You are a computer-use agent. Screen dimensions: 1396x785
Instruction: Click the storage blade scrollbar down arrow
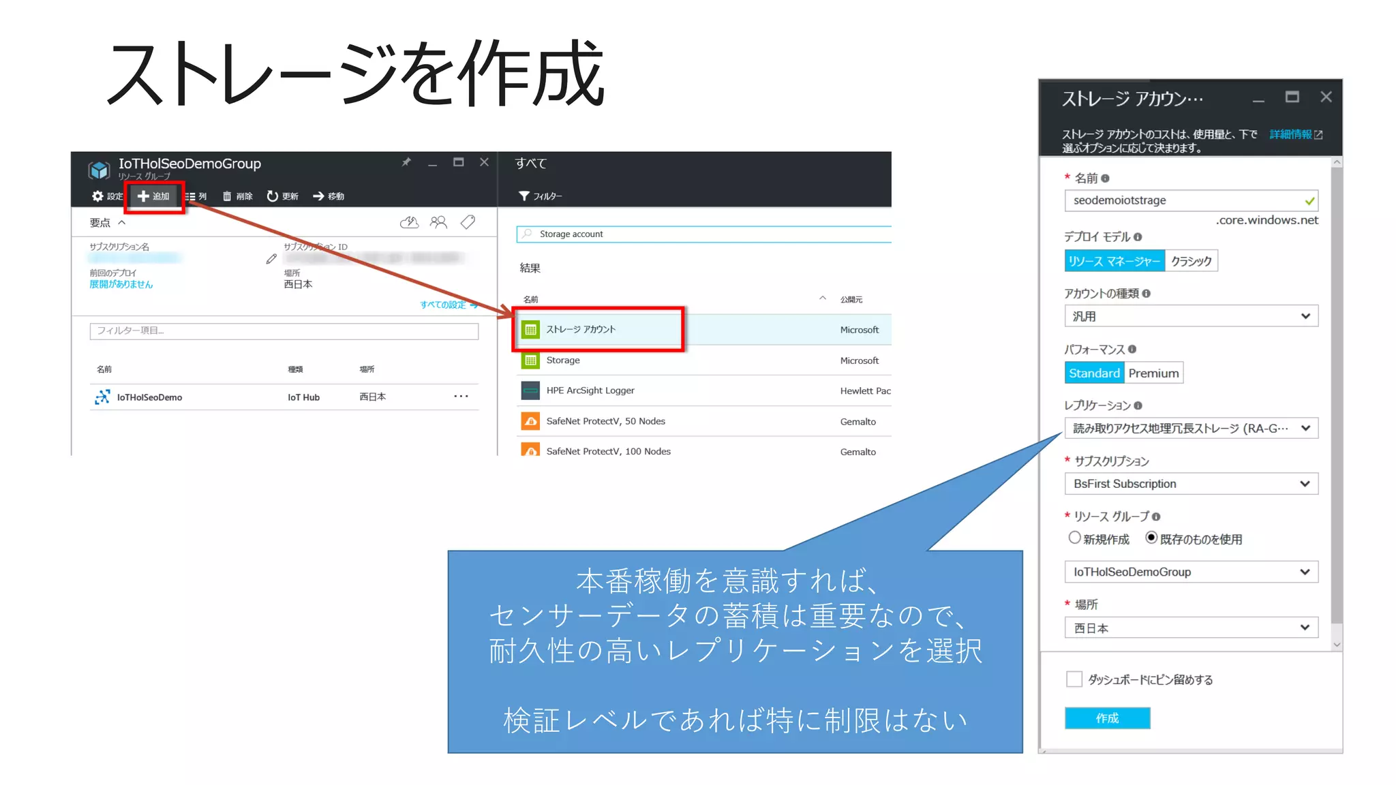pyautogui.click(x=1337, y=645)
